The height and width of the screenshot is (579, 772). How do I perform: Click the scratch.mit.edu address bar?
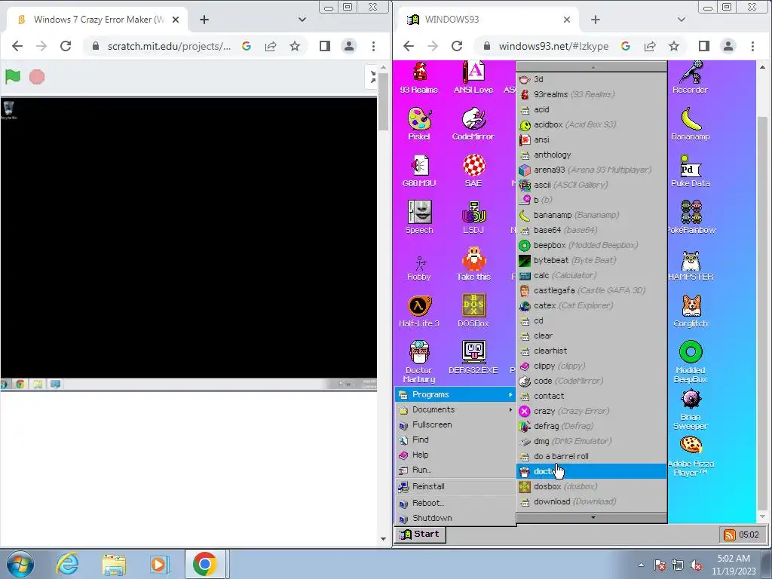pos(169,46)
